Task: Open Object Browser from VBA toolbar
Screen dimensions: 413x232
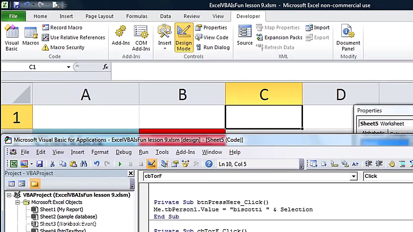Action: pos(186,164)
